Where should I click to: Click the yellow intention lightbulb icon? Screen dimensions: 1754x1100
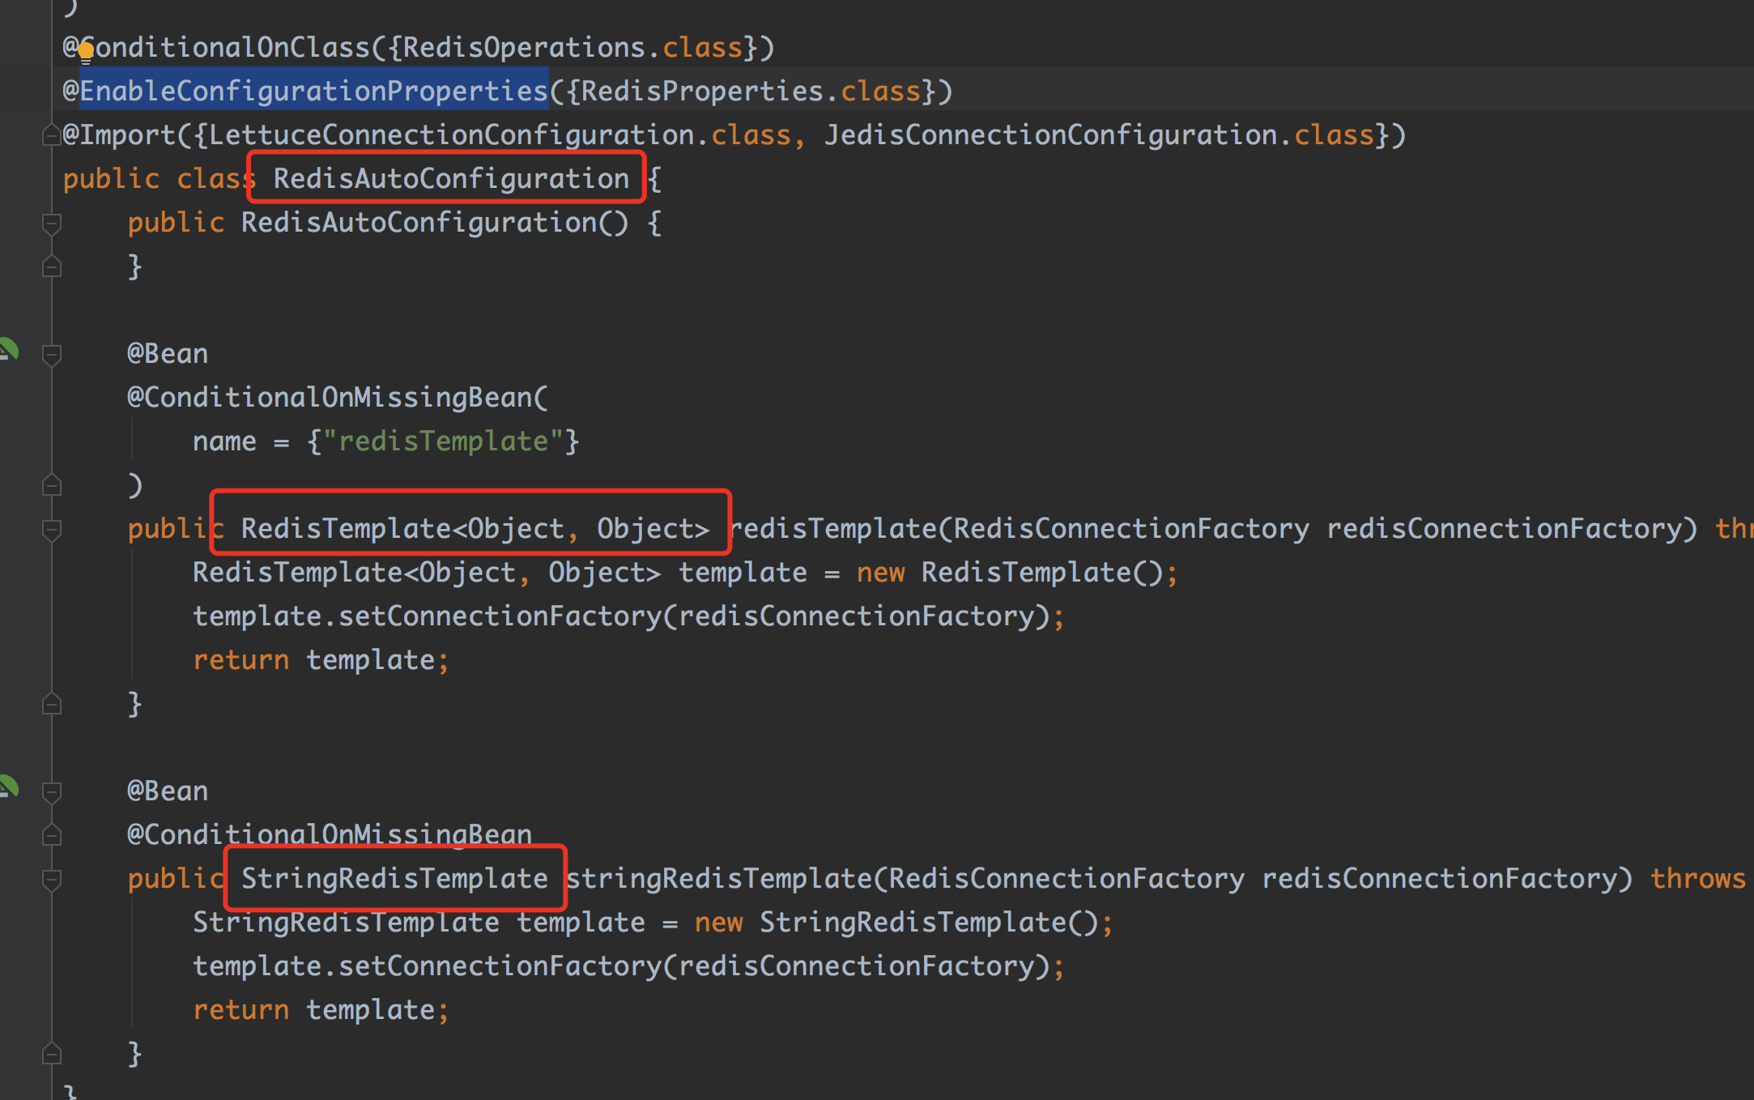[86, 53]
